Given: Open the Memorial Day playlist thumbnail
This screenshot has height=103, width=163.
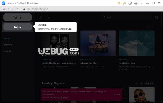Looking at the screenshot, I should point(98,43).
